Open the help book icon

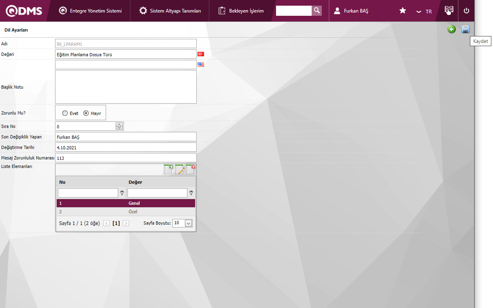click(x=449, y=11)
